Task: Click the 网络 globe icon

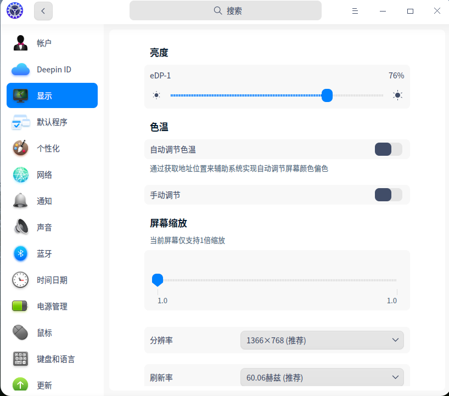Action: click(21, 175)
